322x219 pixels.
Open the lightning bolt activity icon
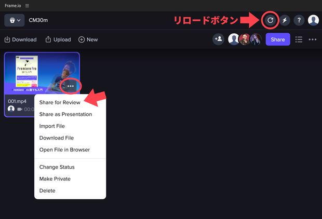(x=285, y=20)
